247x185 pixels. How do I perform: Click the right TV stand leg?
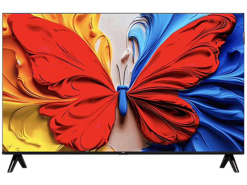click(x=233, y=162)
